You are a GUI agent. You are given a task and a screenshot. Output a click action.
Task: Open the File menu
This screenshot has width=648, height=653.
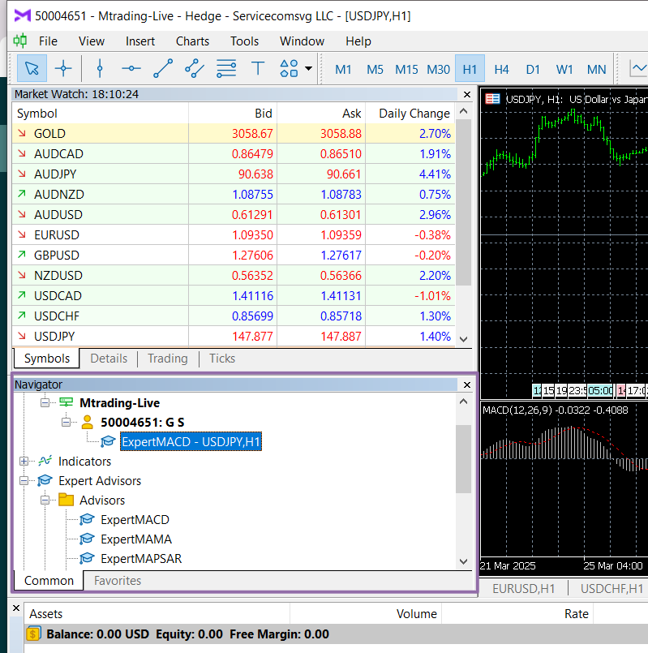[x=48, y=41]
